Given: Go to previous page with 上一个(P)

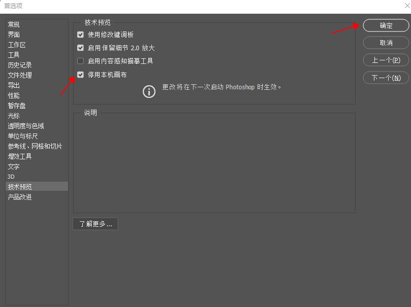Looking at the screenshot, I should (x=386, y=60).
